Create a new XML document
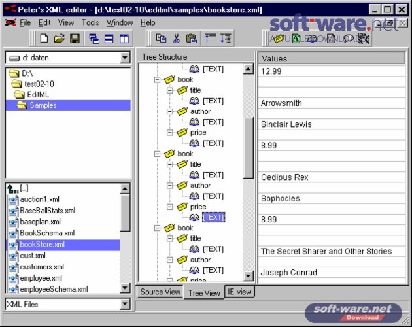The image size is (412, 327). (x=44, y=39)
